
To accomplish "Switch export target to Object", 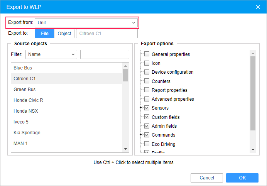I will (64, 34).
